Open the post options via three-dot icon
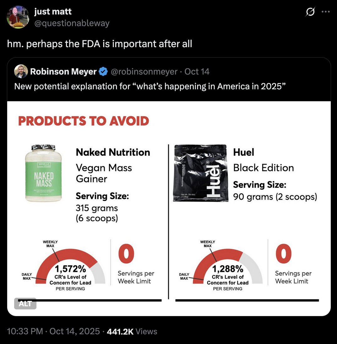 coord(325,11)
